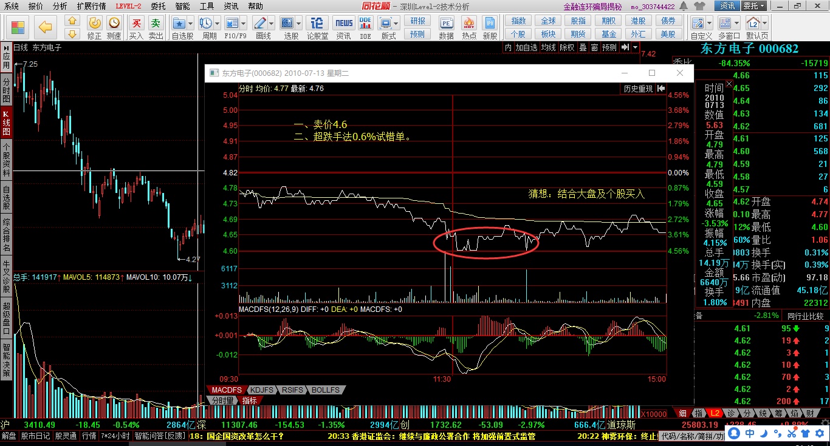Open the 新股 IPO icon

click(x=490, y=23)
